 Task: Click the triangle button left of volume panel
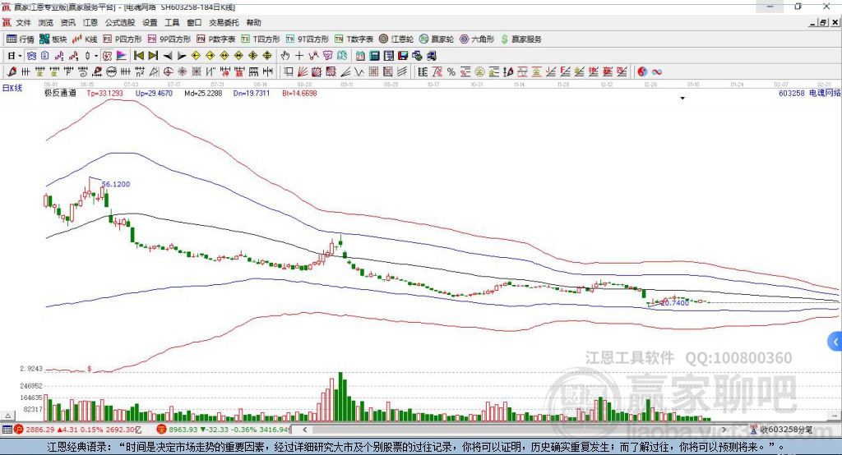[x=7, y=416]
